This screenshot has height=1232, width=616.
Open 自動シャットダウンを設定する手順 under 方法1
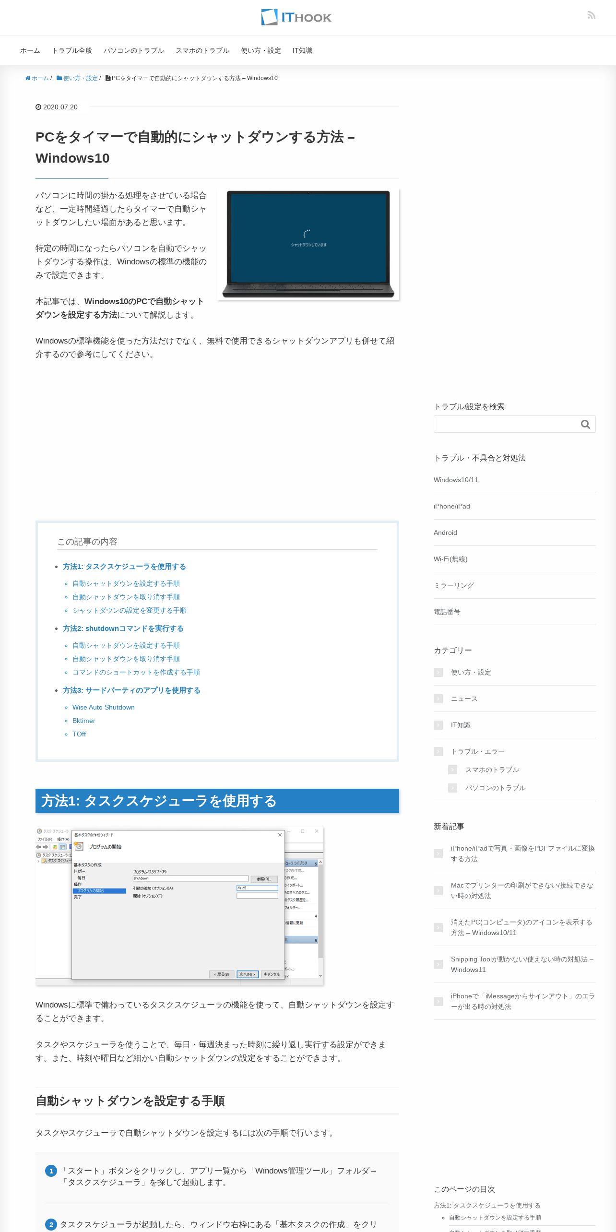(126, 583)
